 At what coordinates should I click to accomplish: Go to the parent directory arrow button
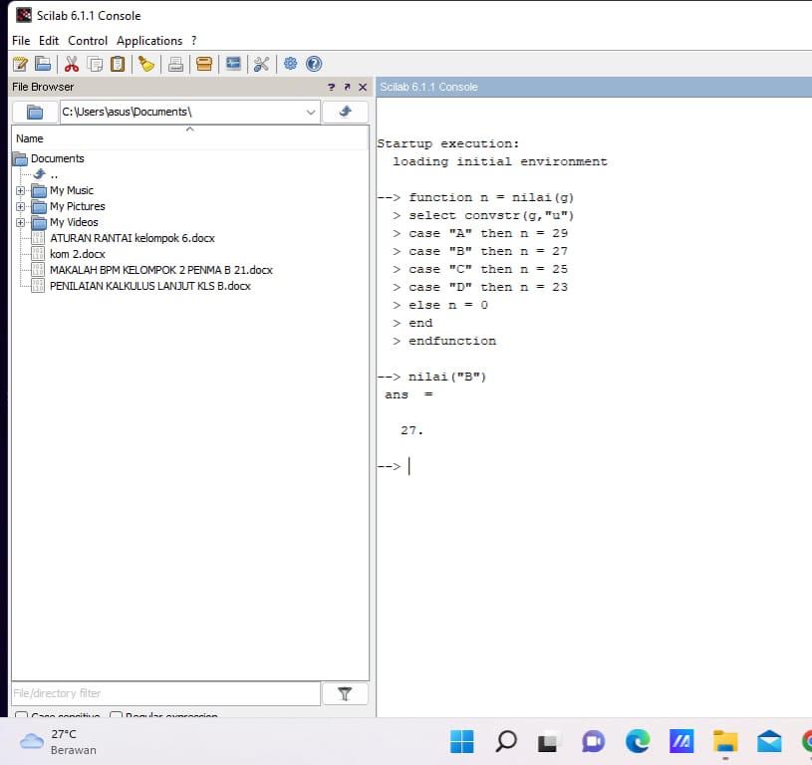tap(345, 112)
